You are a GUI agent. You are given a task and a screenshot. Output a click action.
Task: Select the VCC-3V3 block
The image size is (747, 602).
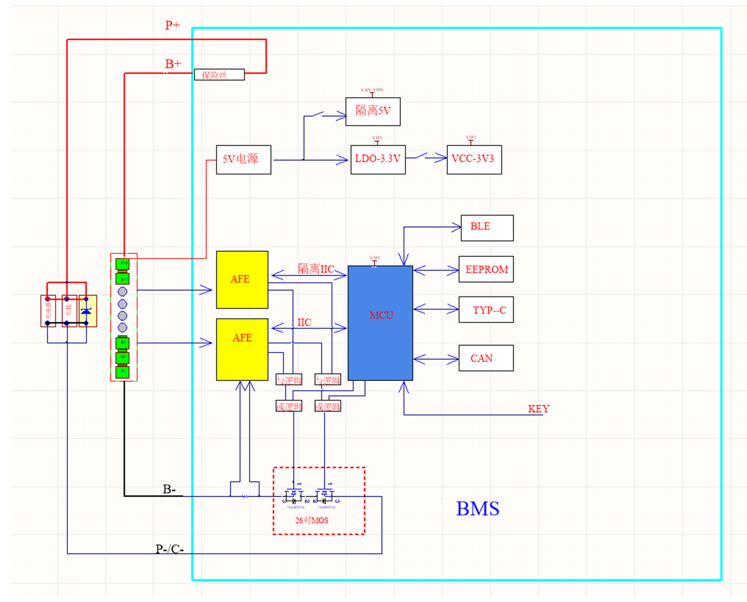[x=474, y=160]
